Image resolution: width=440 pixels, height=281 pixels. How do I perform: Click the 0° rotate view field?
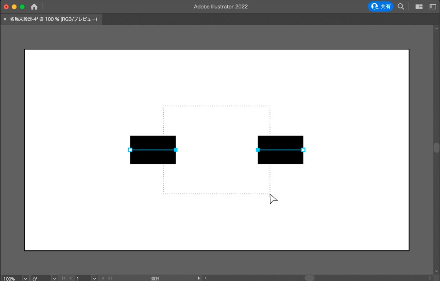[41, 278]
